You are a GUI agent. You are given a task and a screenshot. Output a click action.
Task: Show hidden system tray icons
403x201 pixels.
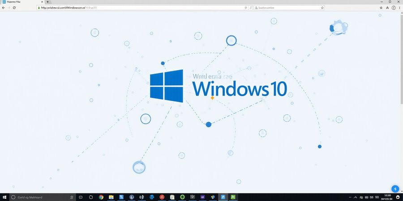point(356,197)
